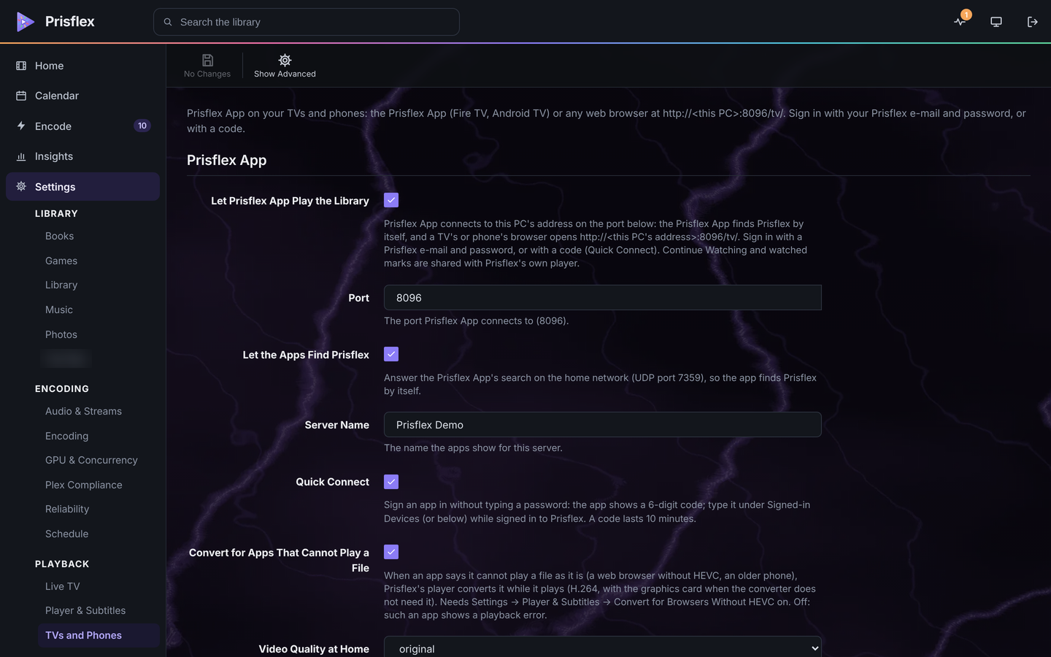
Task: Click the Server Name input field
Action: click(603, 425)
